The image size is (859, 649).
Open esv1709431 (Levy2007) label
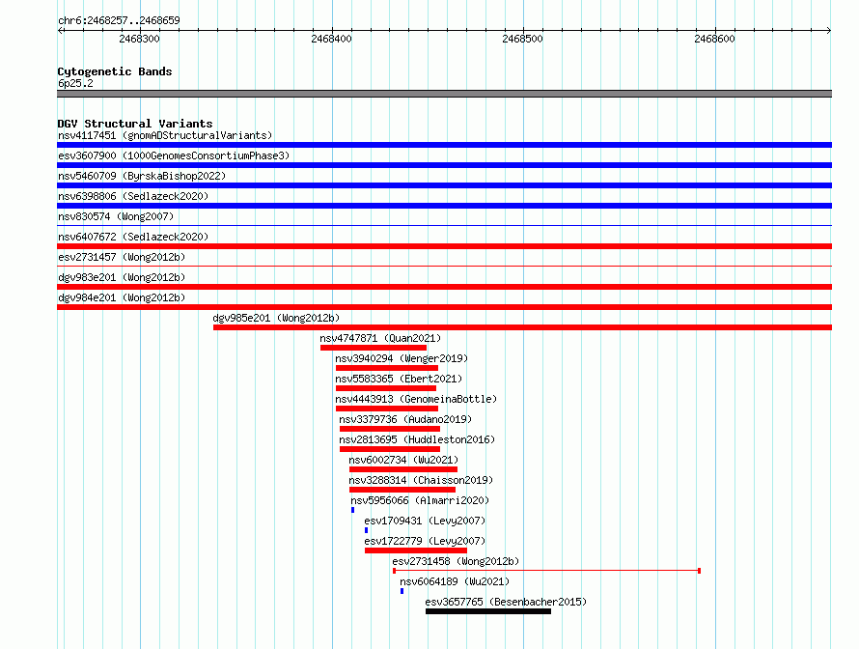425,521
